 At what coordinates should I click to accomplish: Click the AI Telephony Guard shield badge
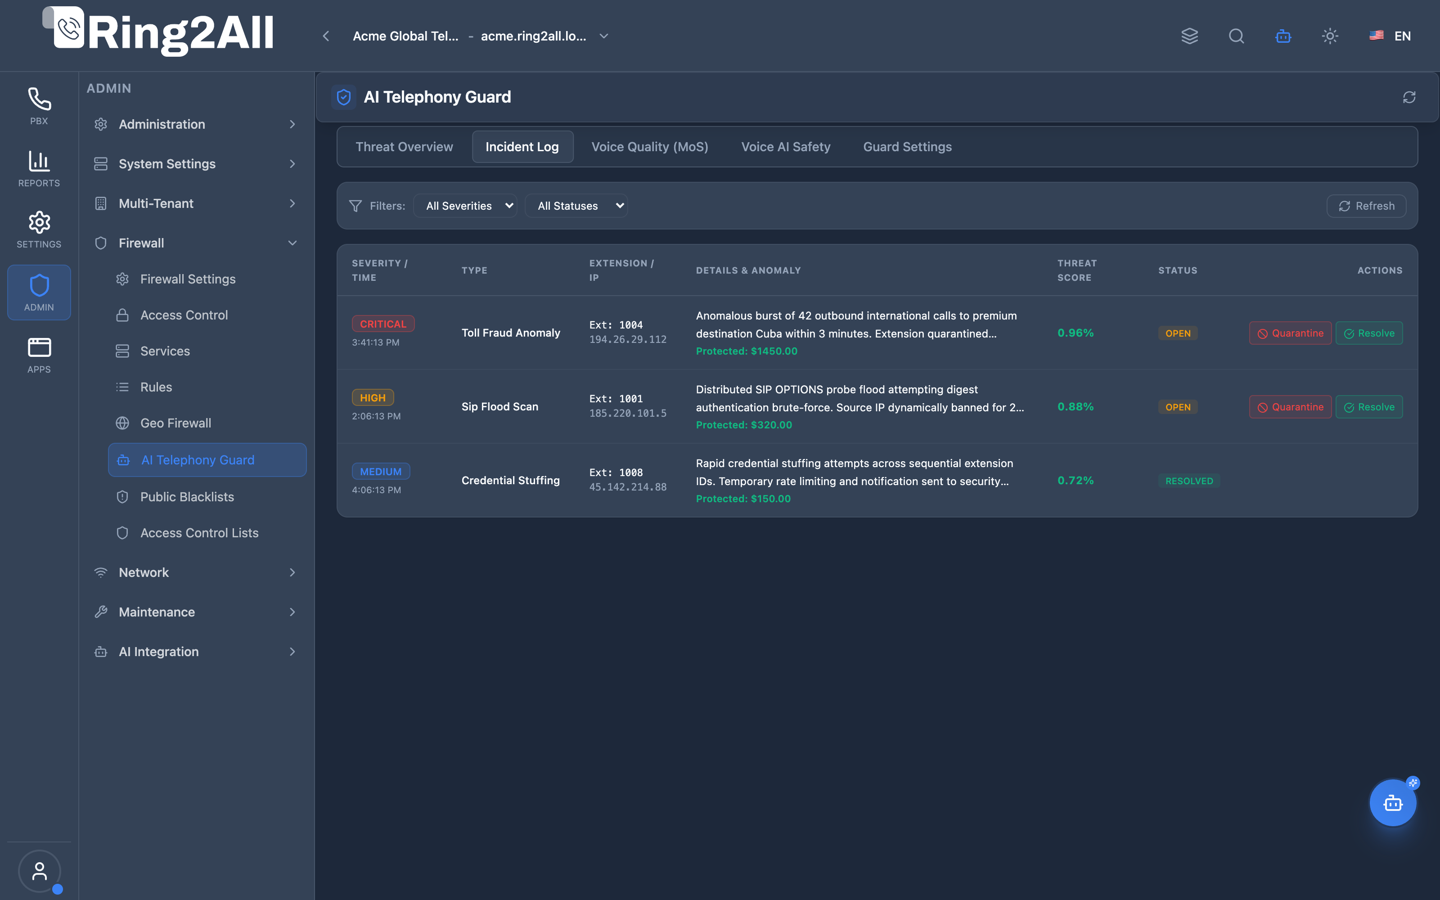pos(343,97)
